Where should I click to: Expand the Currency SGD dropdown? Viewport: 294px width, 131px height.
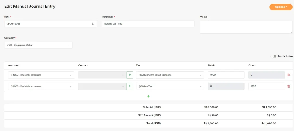pyautogui.click(x=38, y=45)
